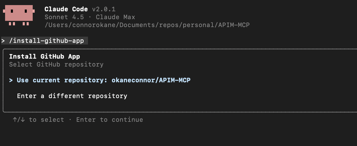
Task: Click the Claude Code pixel mascot icon
Action: coord(19,15)
